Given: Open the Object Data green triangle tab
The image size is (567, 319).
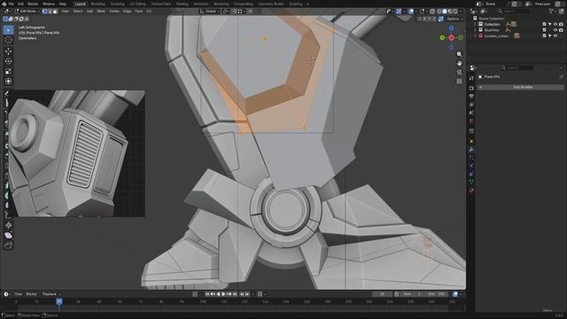Looking at the screenshot, I should (471, 182).
